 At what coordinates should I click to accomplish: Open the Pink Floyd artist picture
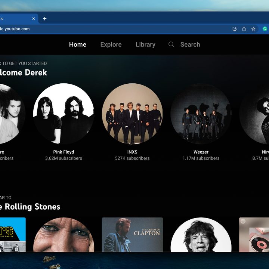tap(64, 114)
